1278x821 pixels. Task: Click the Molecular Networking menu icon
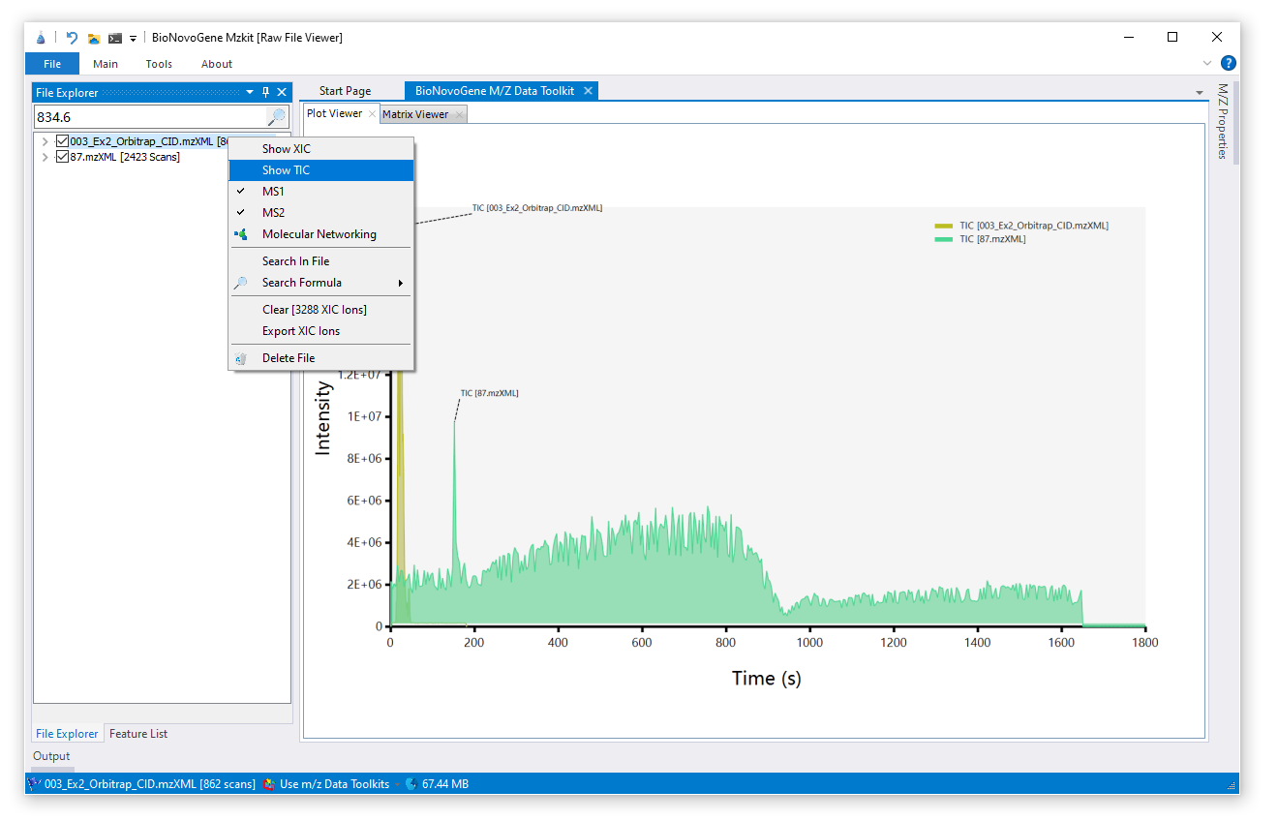tap(241, 234)
